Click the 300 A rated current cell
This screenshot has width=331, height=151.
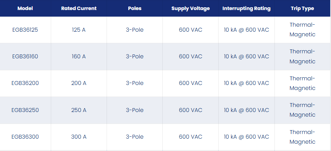pos(79,137)
